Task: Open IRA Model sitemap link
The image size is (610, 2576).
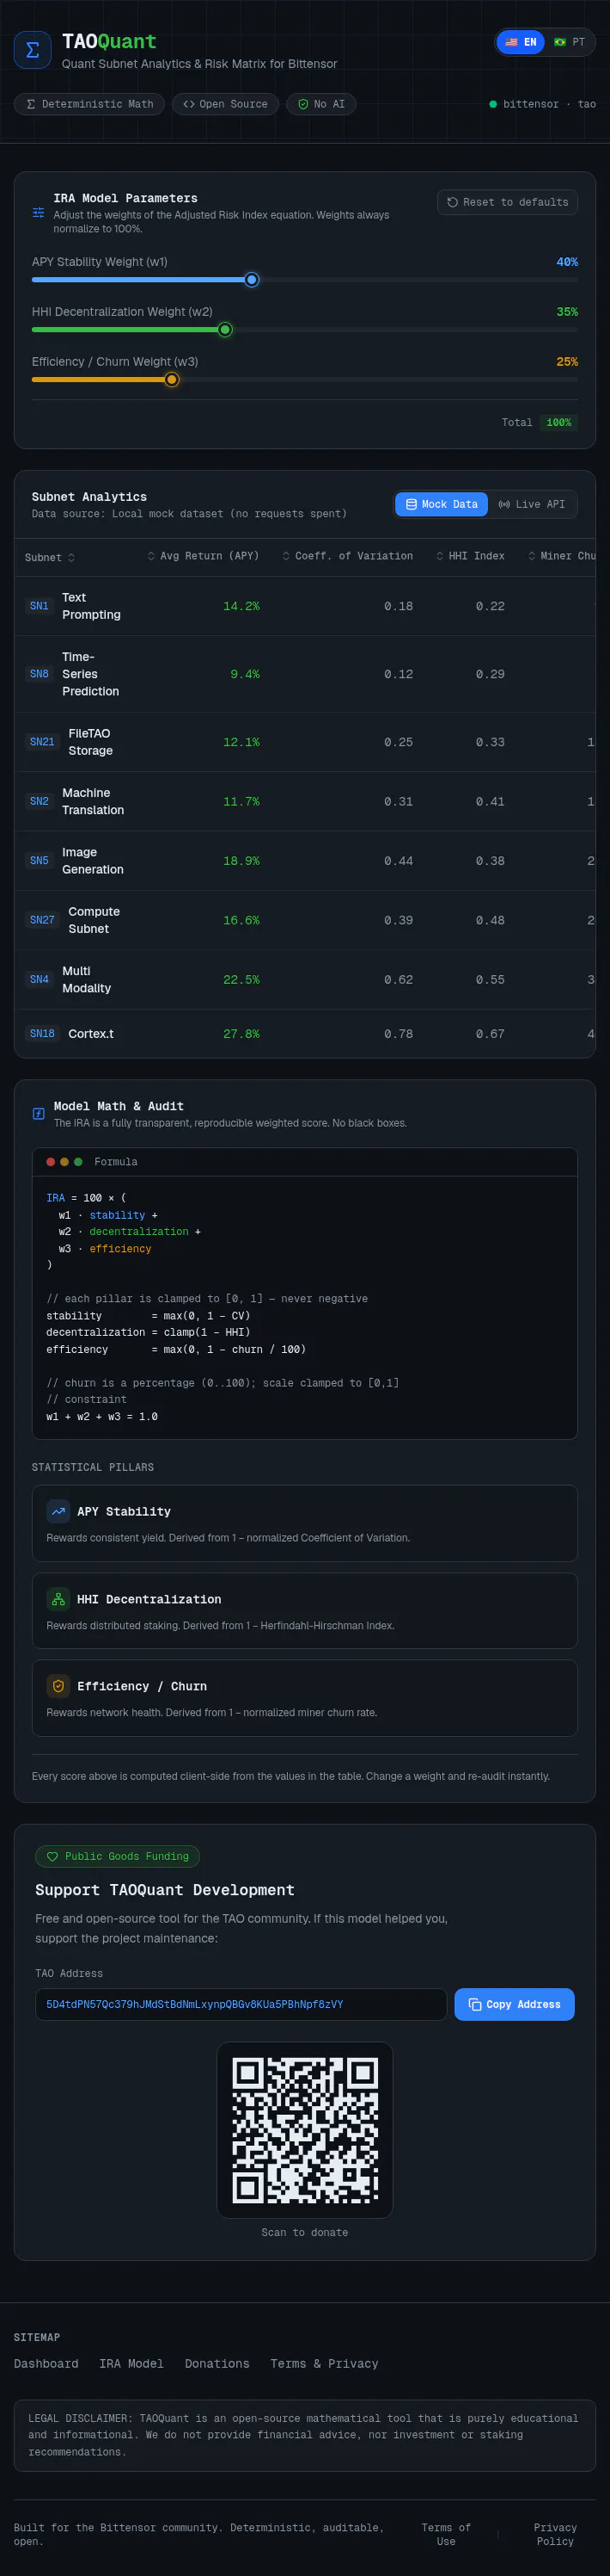Action: pos(131,2363)
